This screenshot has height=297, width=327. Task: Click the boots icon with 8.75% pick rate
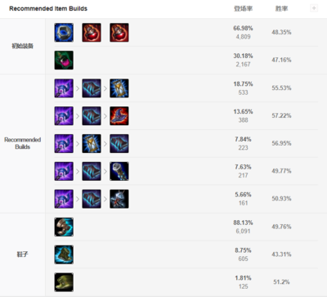(x=64, y=254)
